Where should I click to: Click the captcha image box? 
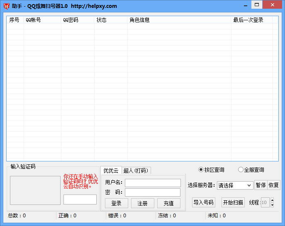coord(35,190)
